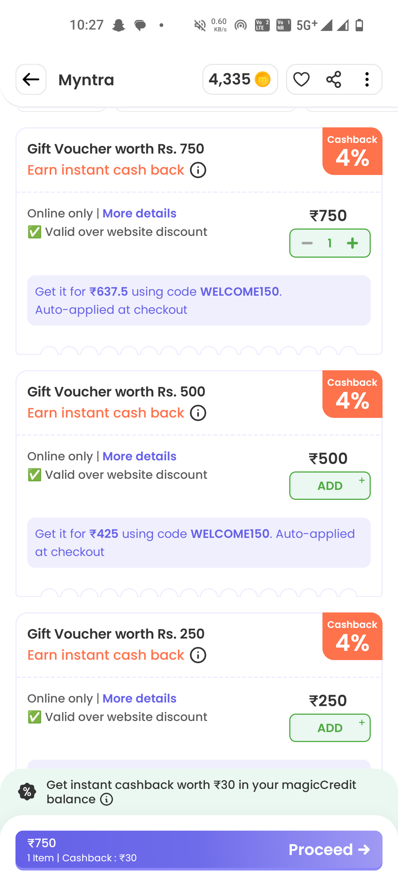Tap the magicCoin balance showing 4,335
The width and height of the screenshot is (398, 886).
click(240, 79)
